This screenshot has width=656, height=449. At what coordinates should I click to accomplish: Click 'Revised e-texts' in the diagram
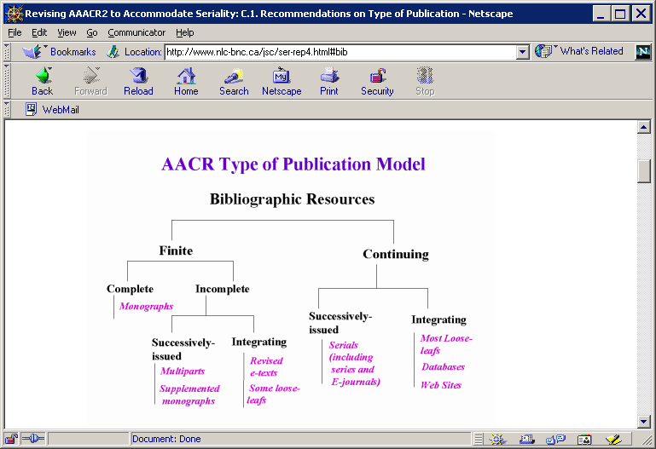(266, 366)
